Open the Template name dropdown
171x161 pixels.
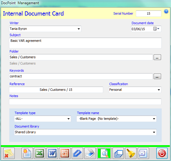click(x=154, y=119)
